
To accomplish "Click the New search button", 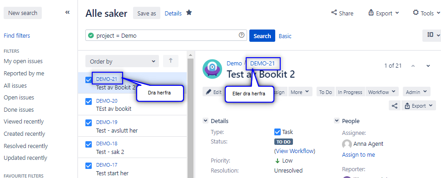I will (x=23, y=13).
